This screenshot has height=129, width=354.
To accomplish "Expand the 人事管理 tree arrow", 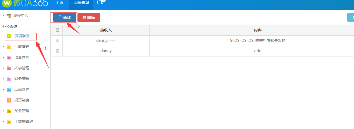I will pos(3,68).
